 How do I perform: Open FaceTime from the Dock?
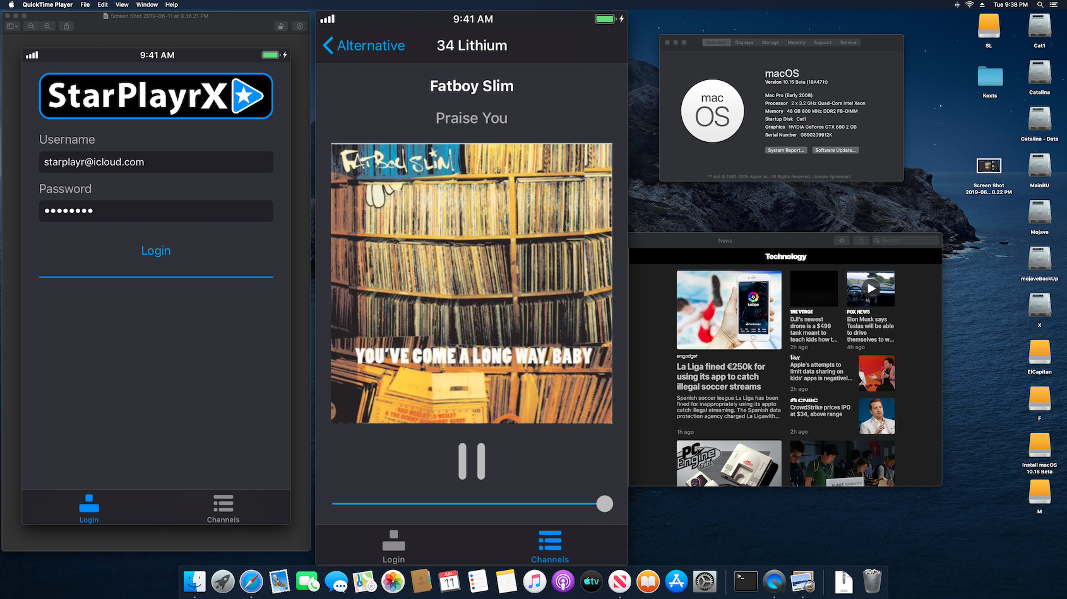click(x=308, y=581)
